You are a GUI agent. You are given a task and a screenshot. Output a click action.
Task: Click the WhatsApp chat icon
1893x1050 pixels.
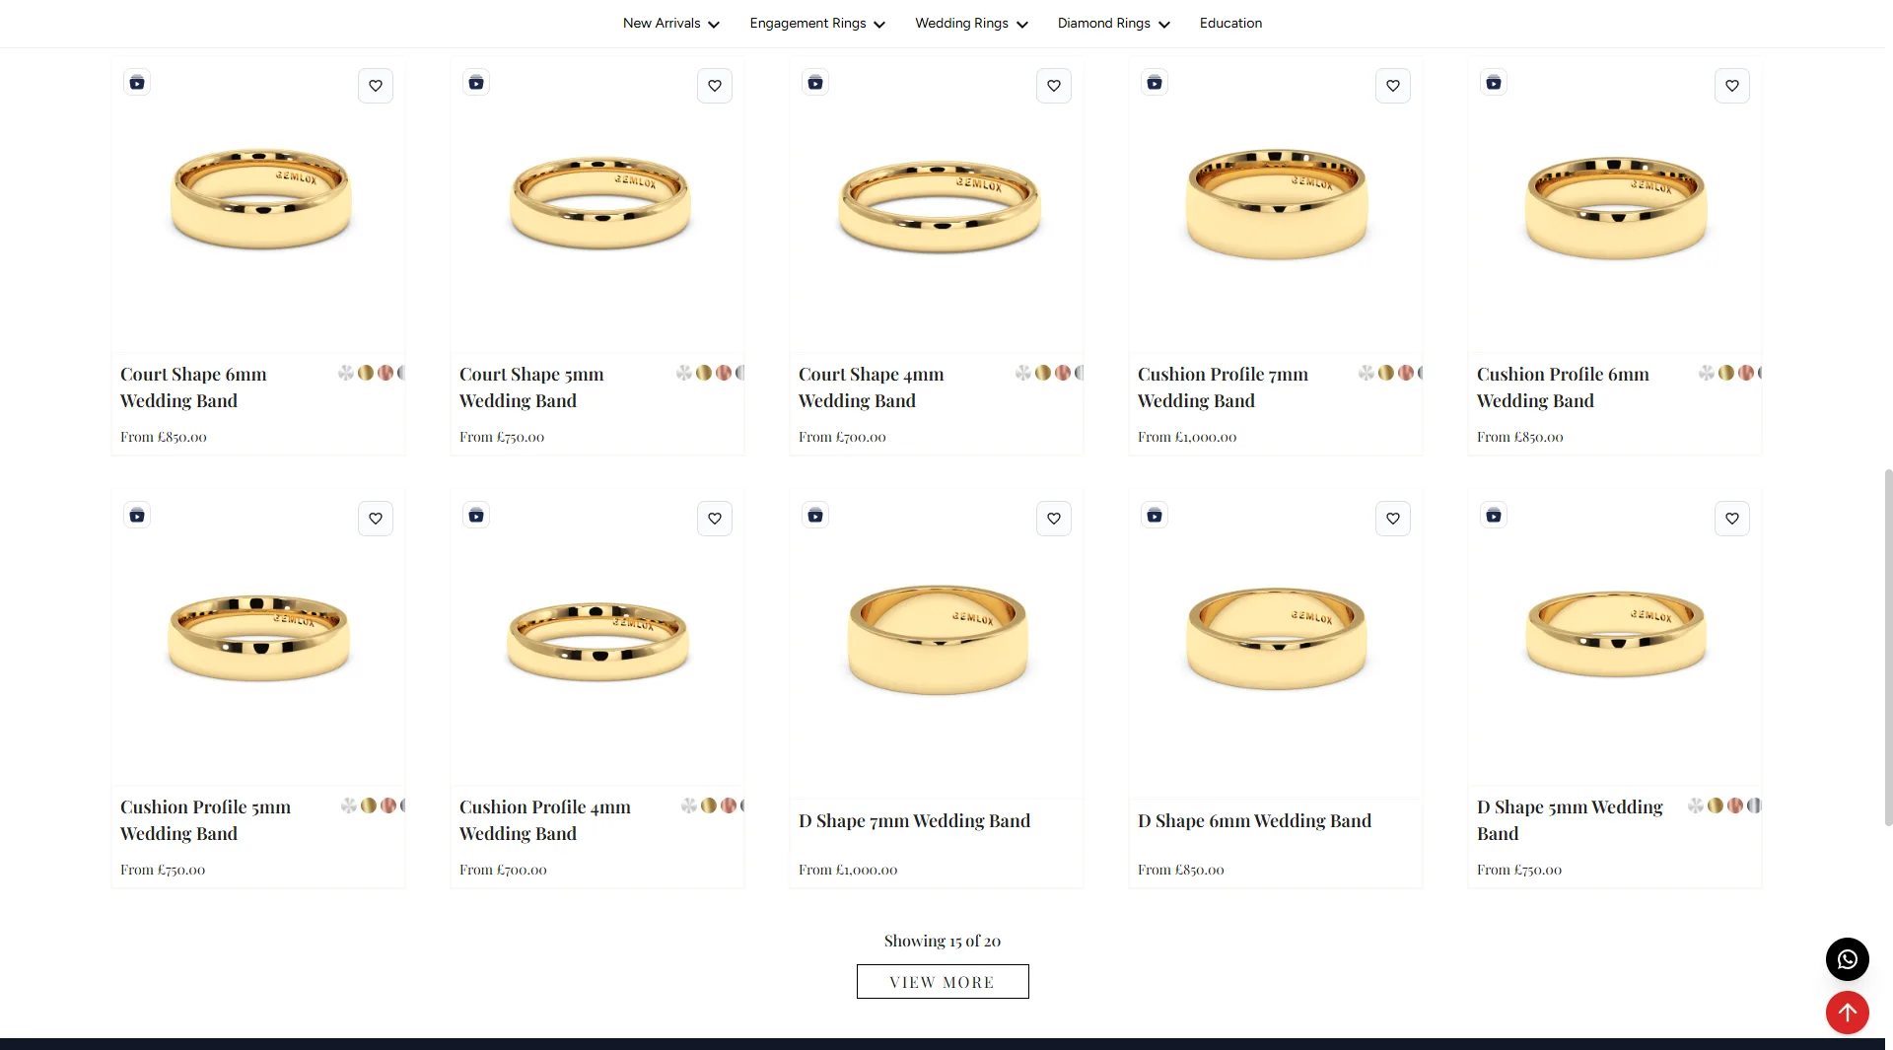(1847, 959)
